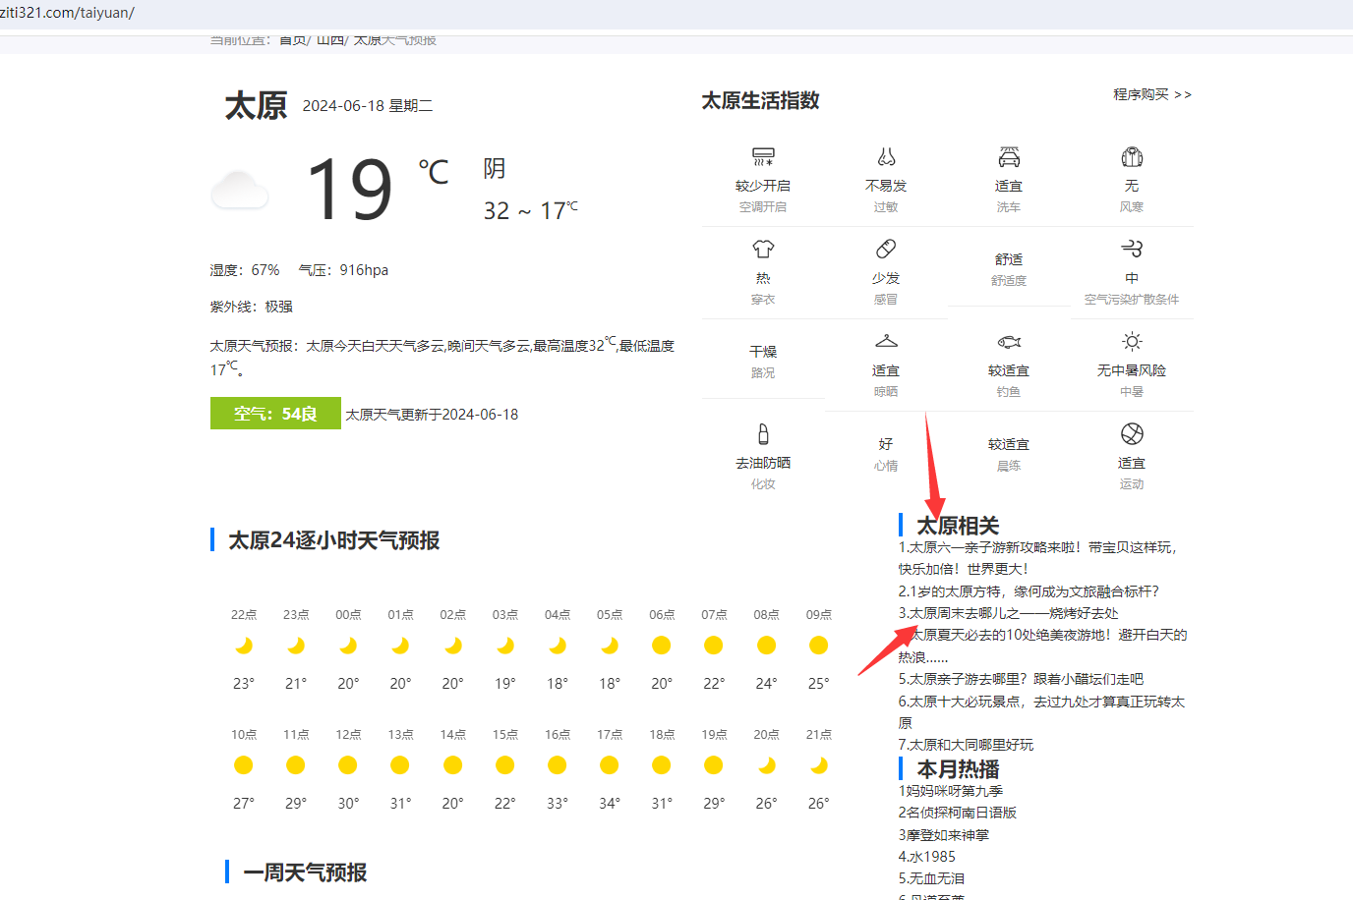Open article 太原周末去哪儿之烧烤好去处
Viewport: 1353px width, 900px height.
[1008, 613]
